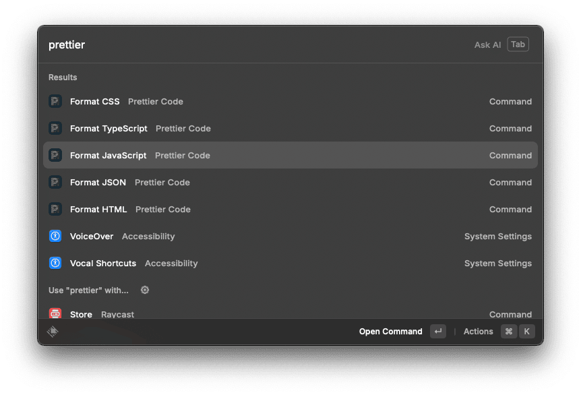Click the Prettier icon beside Format CSS
Image resolution: width=581 pixels, height=395 pixels.
click(x=55, y=101)
